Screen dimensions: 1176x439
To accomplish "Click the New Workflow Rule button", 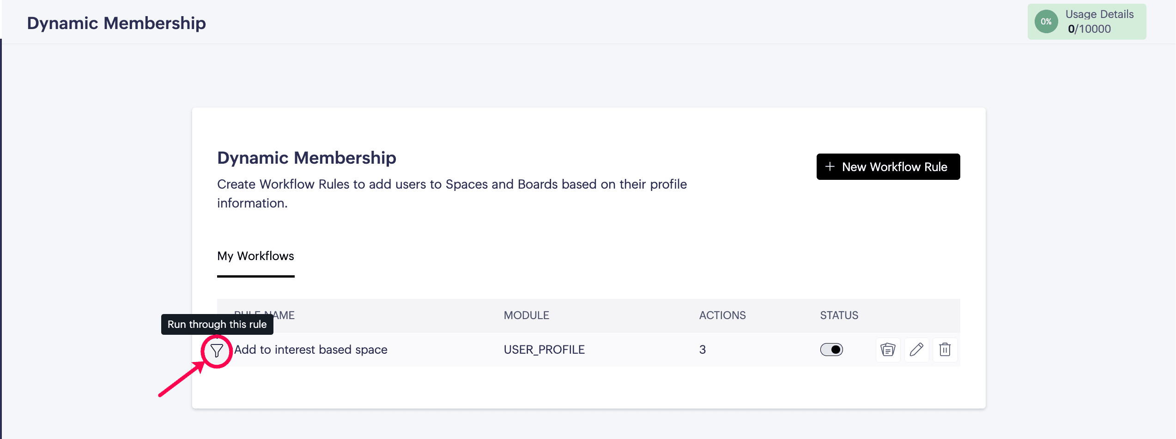I will point(888,167).
